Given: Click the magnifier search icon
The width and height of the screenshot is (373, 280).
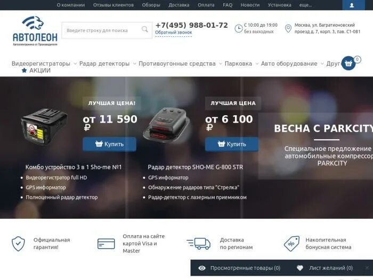Looking at the screenshot, I should (144, 29).
